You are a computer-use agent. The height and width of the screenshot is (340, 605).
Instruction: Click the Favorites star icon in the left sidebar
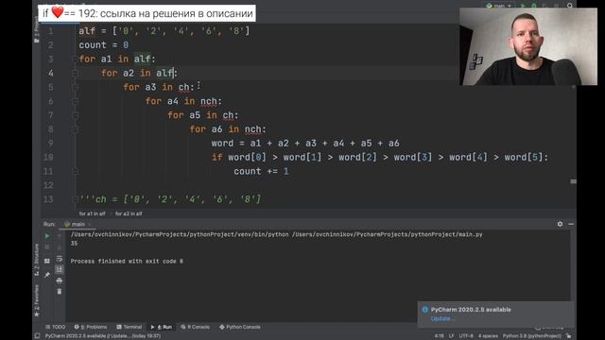37,314
